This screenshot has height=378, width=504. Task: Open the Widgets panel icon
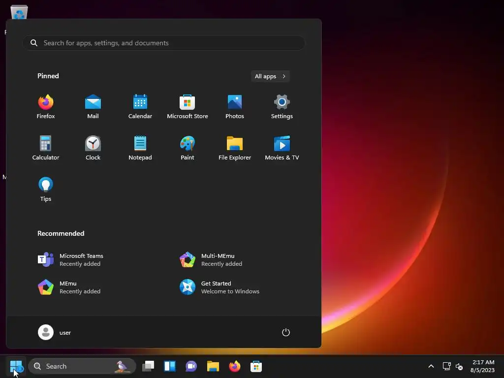170,366
